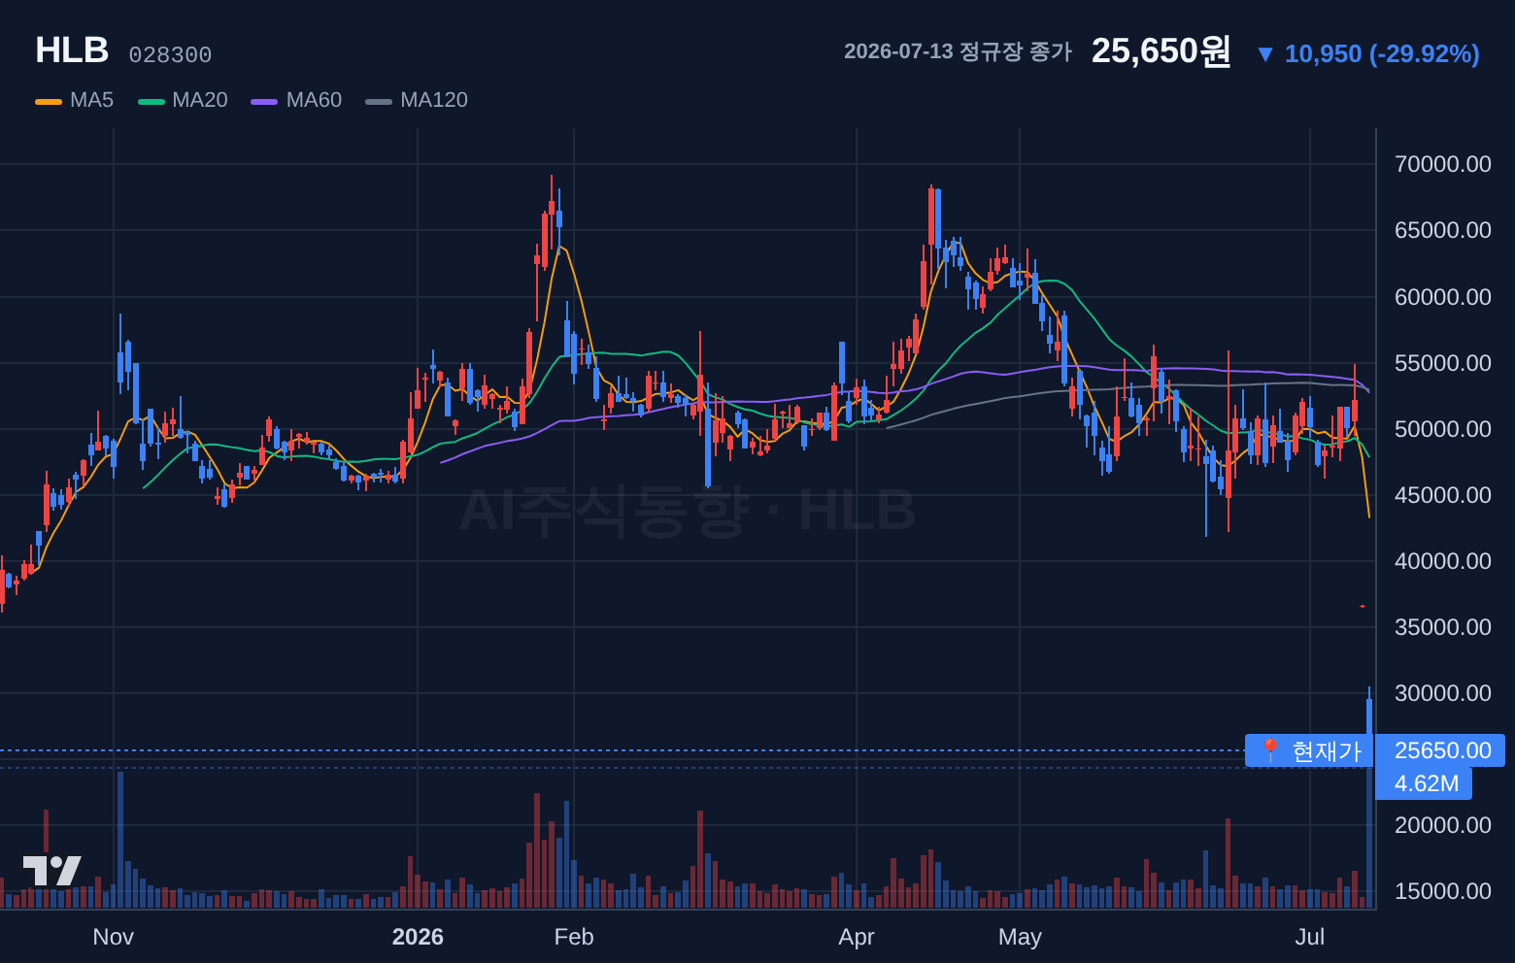Click the 65000.00 price axis label
1515x963 pixels.
[x=1442, y=230]
